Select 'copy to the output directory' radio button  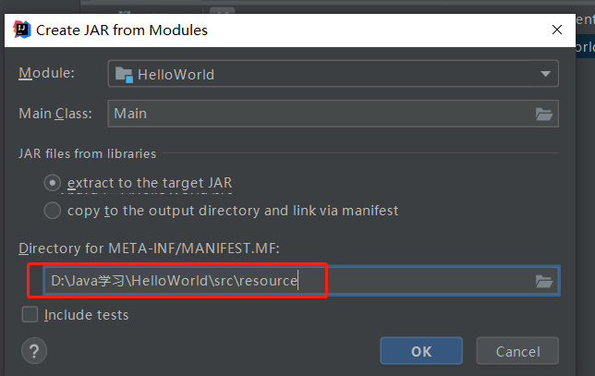tap(53, 211)
